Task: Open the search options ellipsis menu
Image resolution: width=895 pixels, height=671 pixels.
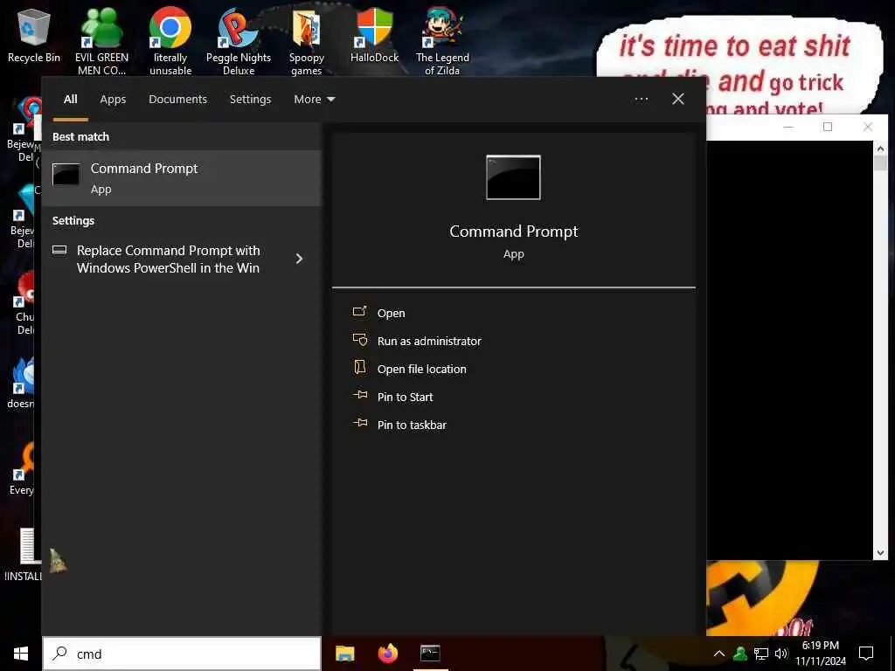Action: (x=641, y=100)
